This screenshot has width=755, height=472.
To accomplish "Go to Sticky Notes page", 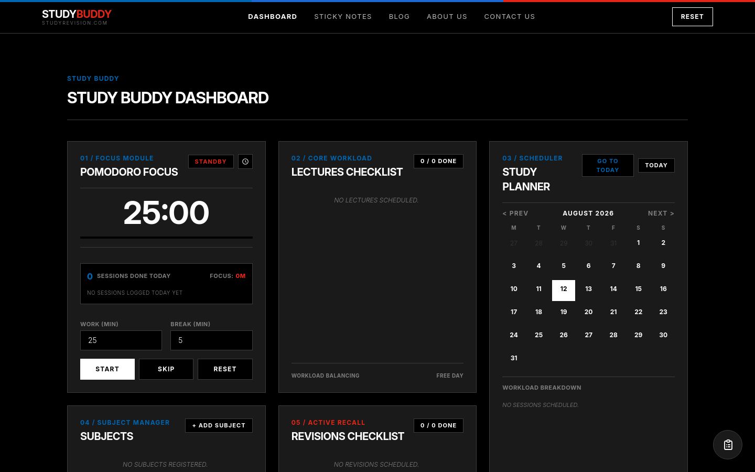I will coord(343,17).
